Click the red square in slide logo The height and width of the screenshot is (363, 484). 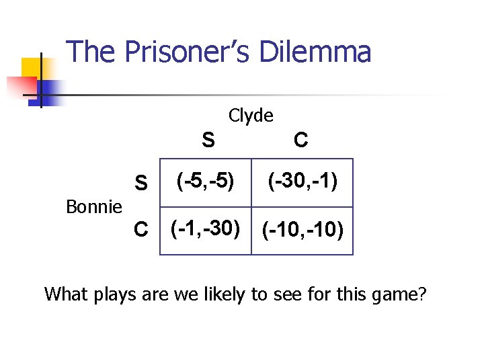coord(23,87)
